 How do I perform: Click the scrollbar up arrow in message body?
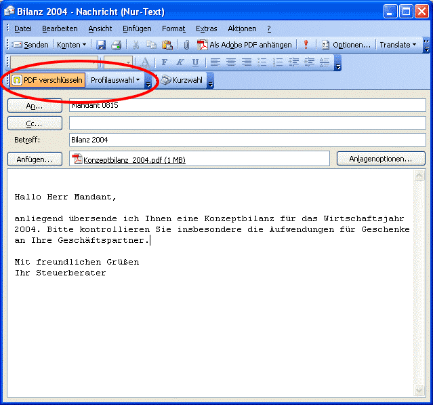pyautogui.click(x=419, y=175)
